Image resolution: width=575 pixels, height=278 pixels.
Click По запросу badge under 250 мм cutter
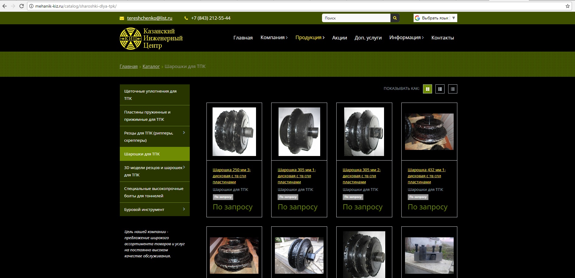point(223,197)
